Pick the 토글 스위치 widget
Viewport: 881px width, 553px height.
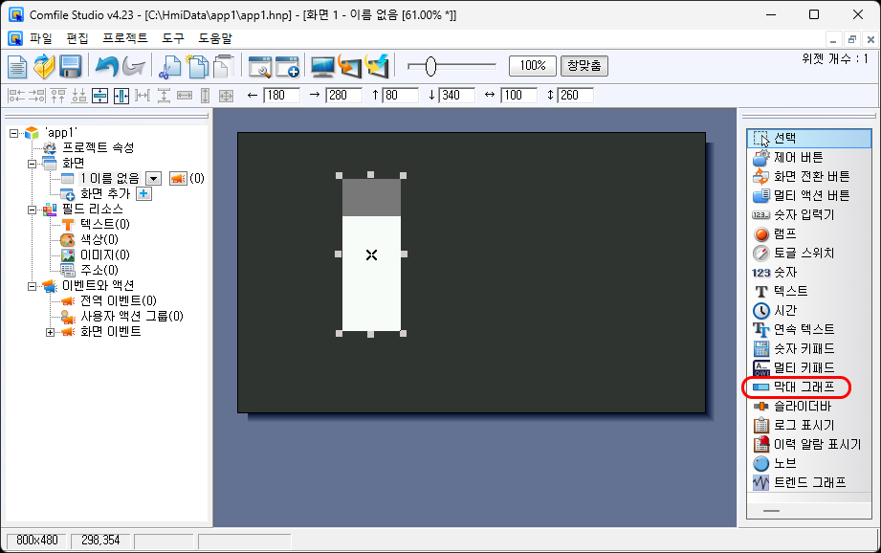click(804, 253)
